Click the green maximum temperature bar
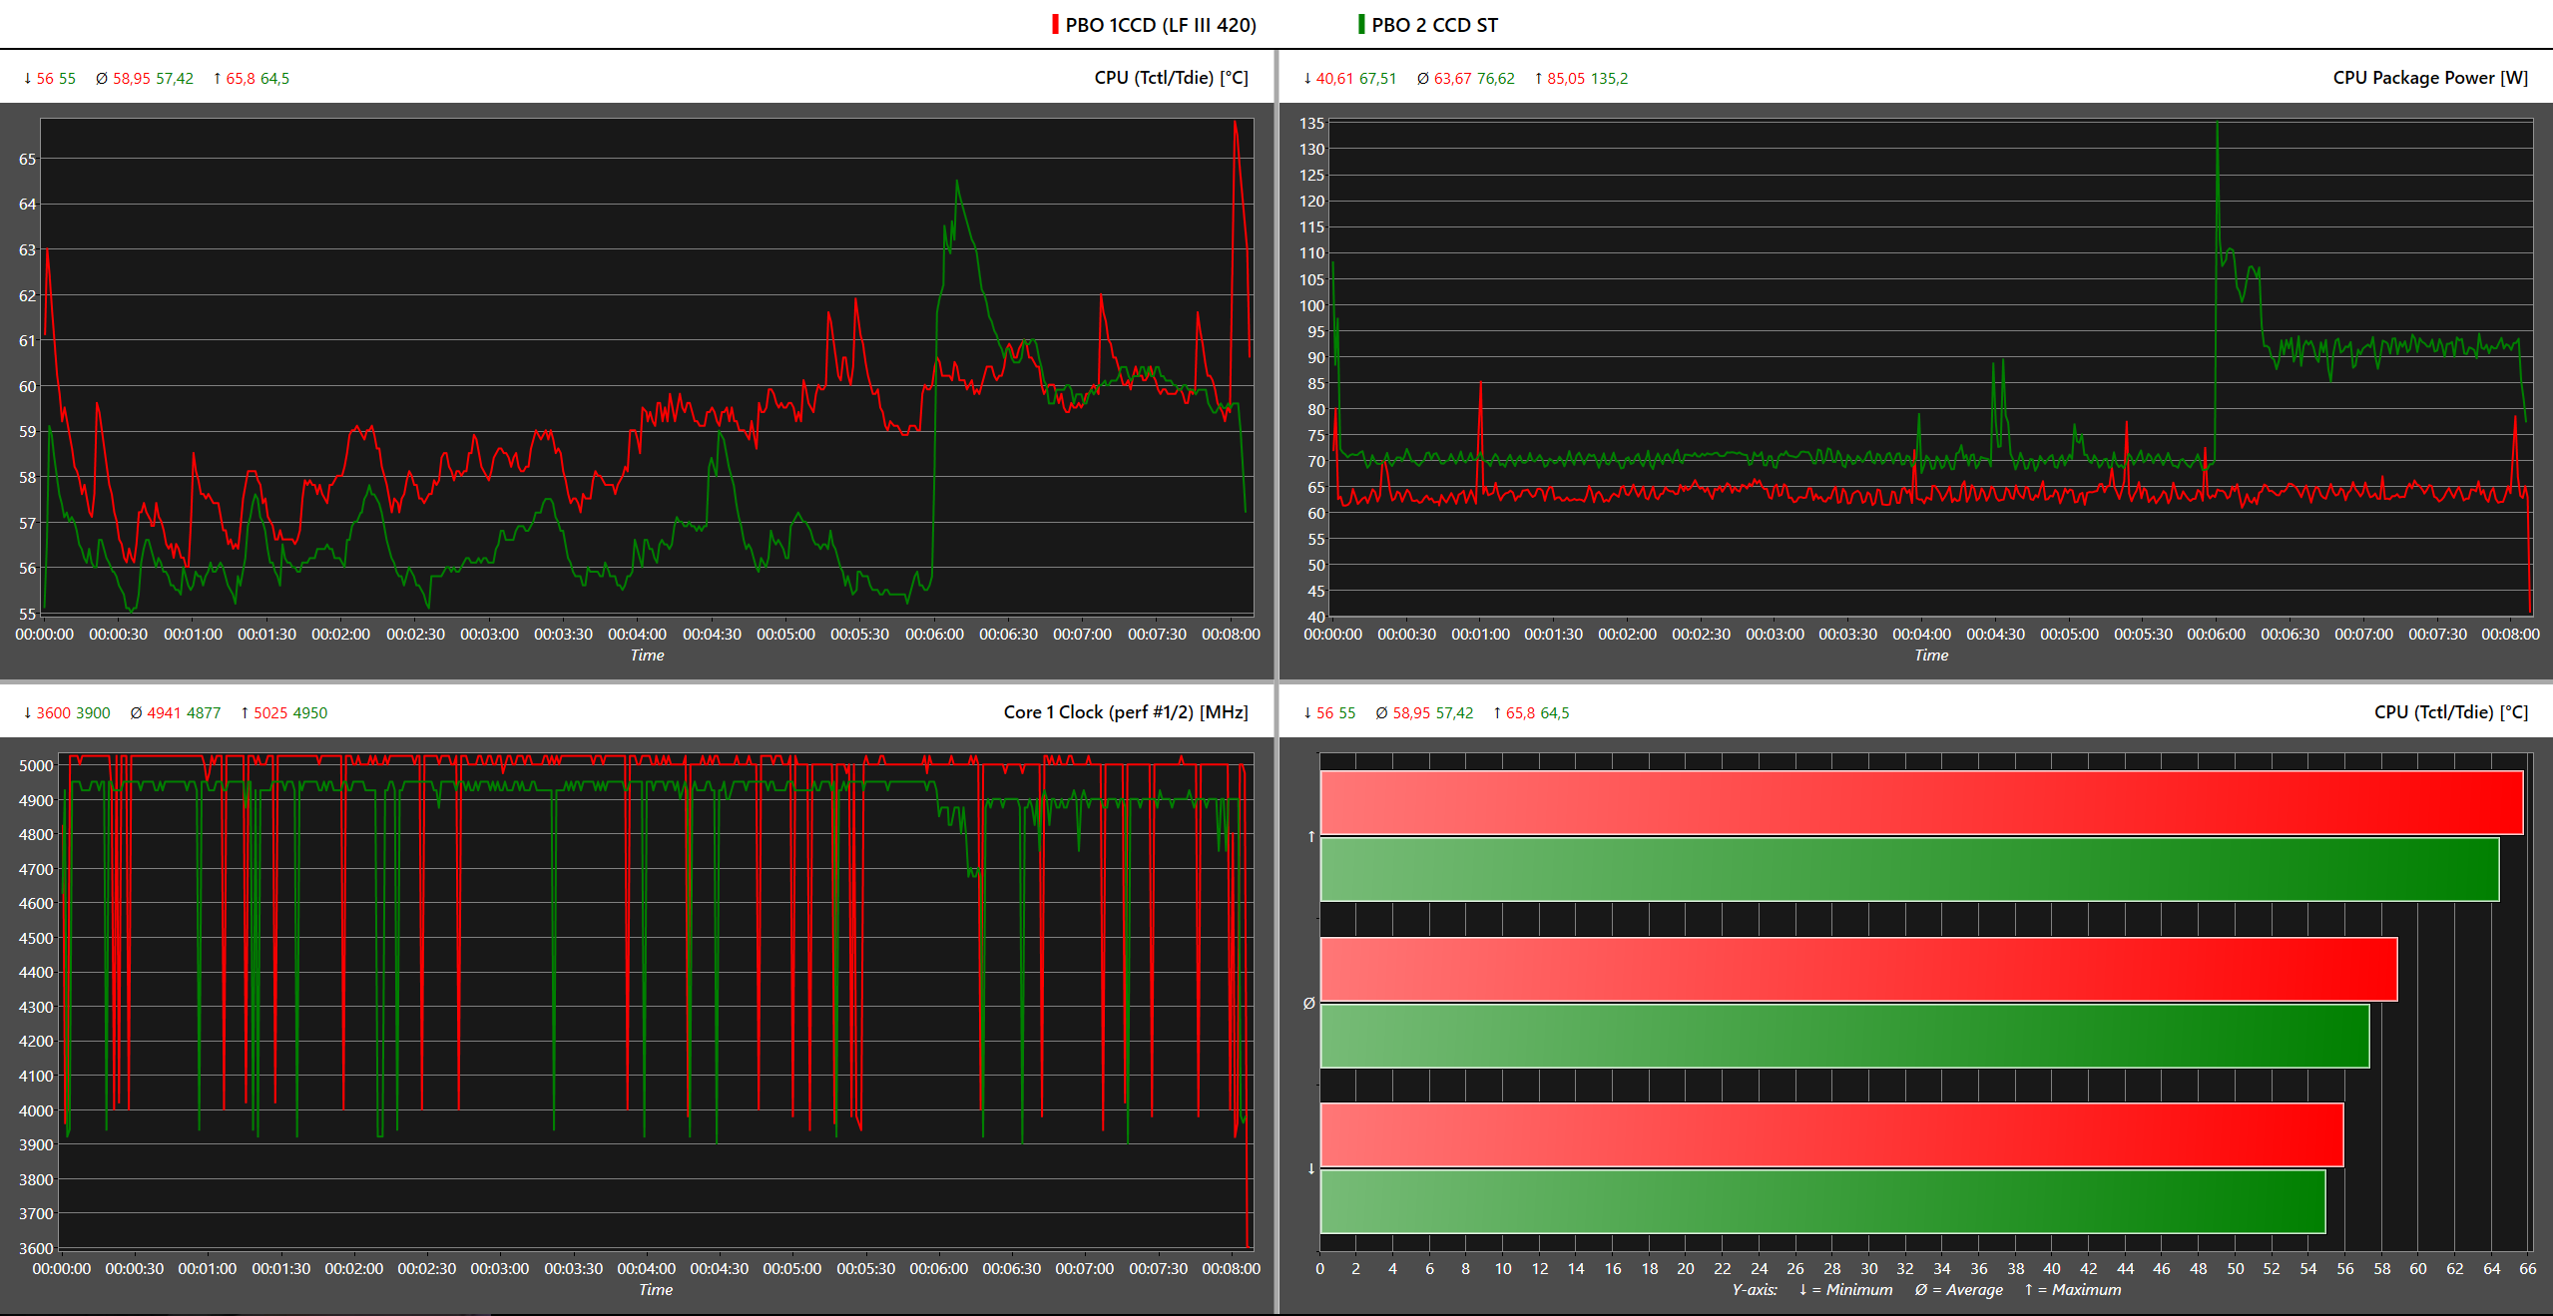 1908,870
